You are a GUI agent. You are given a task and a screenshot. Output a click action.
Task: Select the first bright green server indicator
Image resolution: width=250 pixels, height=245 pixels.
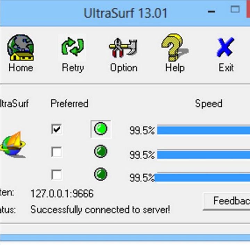[101, 129]
